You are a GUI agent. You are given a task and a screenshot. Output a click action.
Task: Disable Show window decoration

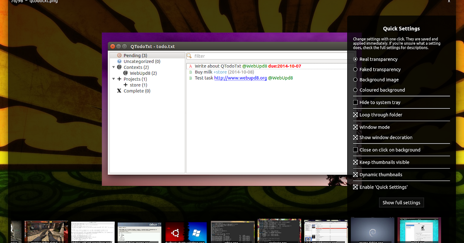[355, 137]
